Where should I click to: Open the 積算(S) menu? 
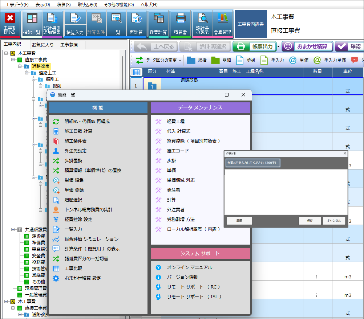pos(64,5)
